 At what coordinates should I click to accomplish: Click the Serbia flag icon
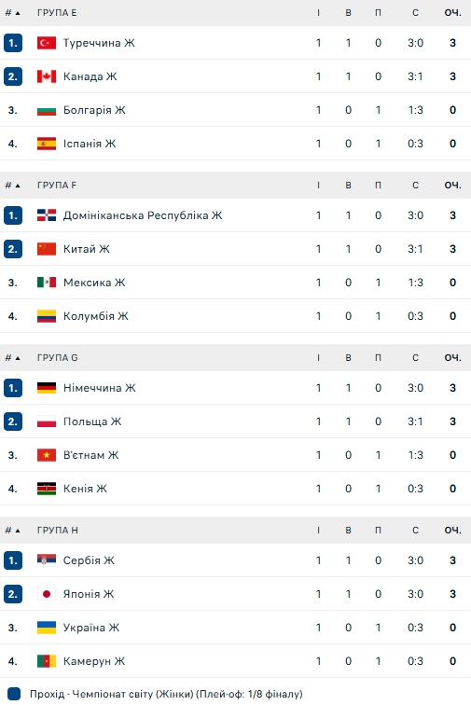tap(47, 560)
